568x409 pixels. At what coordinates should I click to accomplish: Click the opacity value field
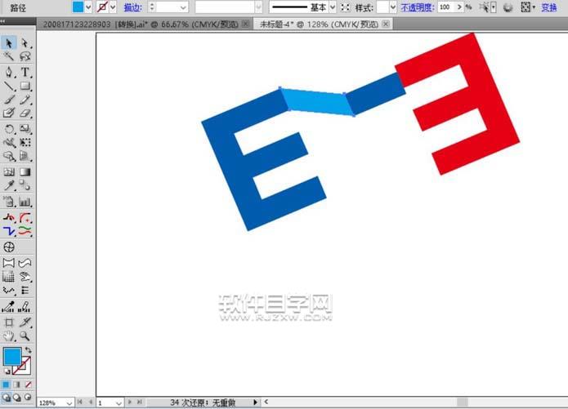446,7
